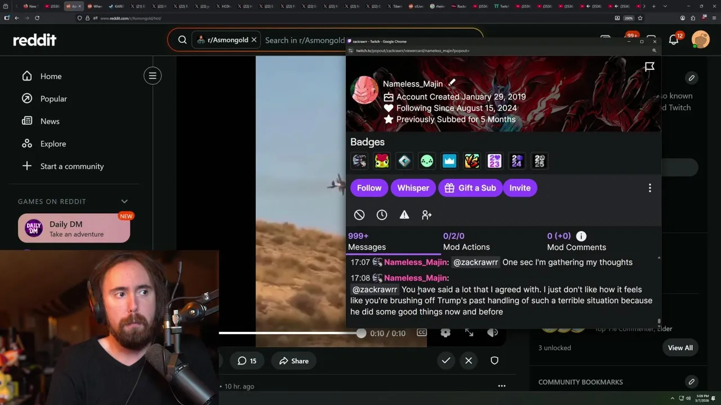This screenshot has height=405, width=721.
Task: Open the Daily DM game card
Action: click(x=74, y=228)
